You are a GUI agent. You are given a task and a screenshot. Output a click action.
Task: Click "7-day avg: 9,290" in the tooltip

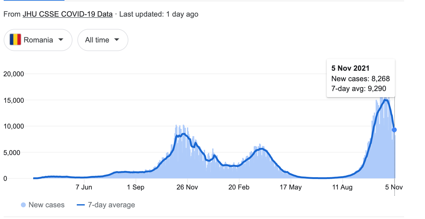pos(359,89)
